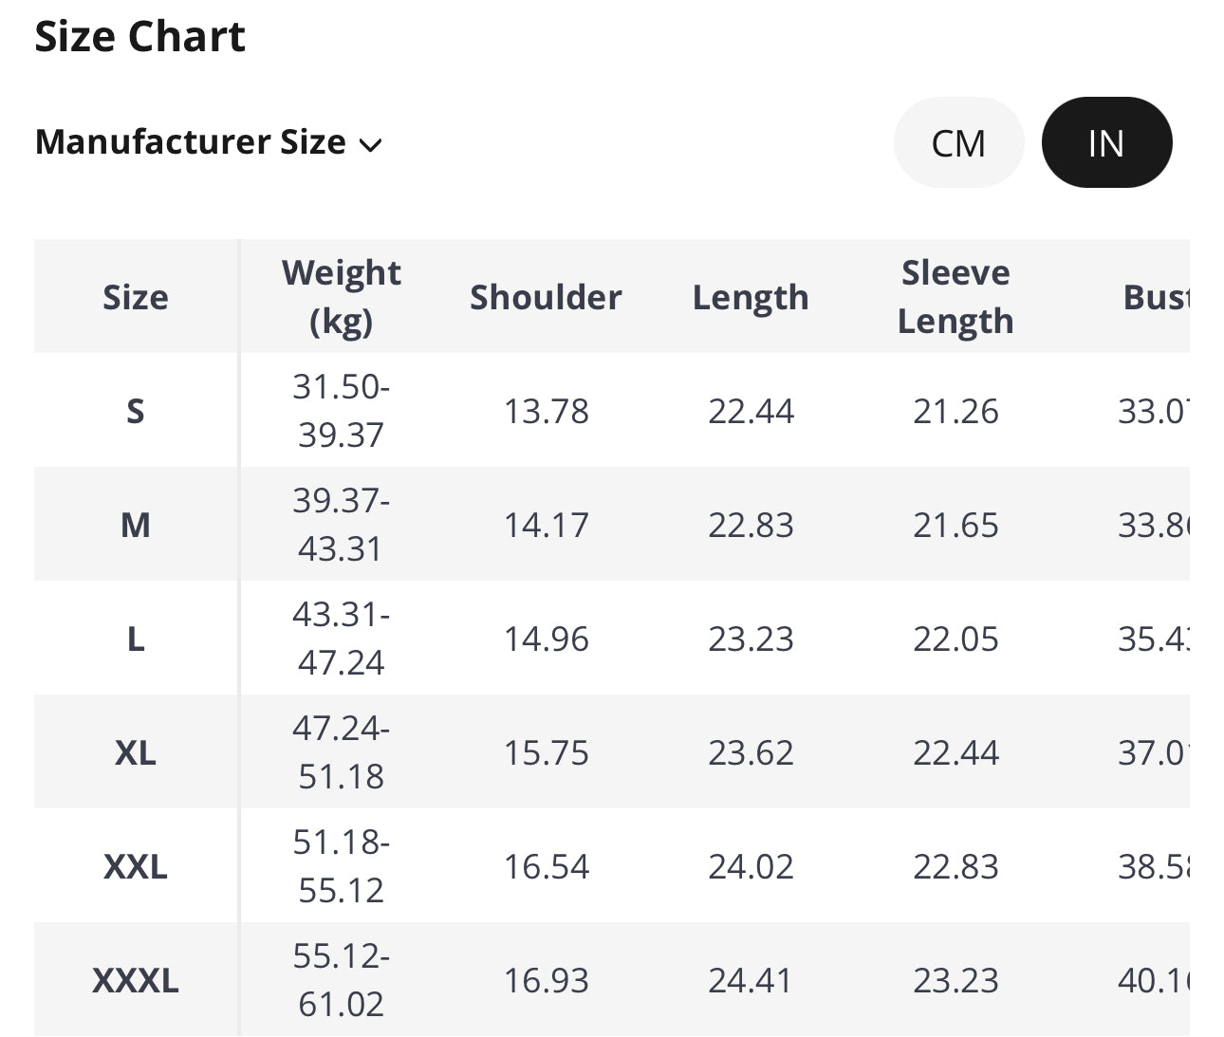The width and height of the screenshot is (1224, 1037).
Task: Click the chevron beside Manufacturer Size
Action: 370,145
